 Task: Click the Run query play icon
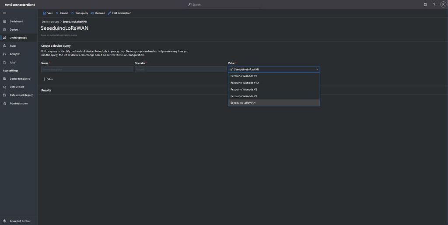[73, 13]
